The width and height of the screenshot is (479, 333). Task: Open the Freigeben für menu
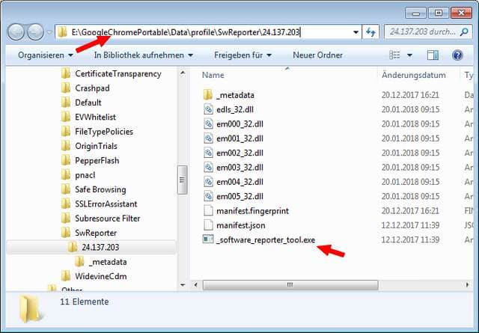[x=242, y=55]
